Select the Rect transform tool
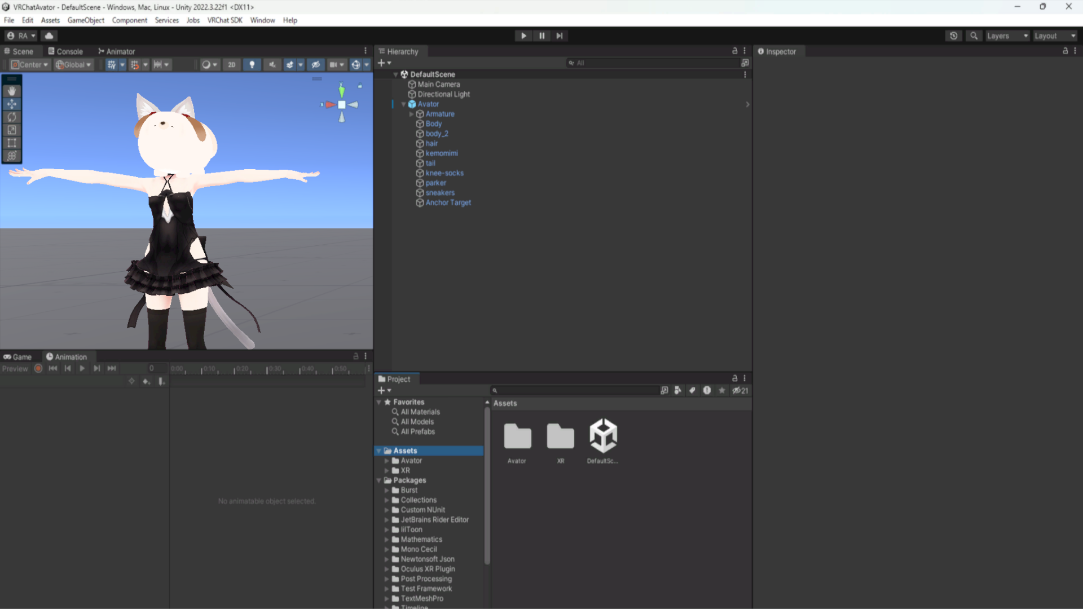The width and height of the screenshot is (1083, 609). pyautogui.click(x=12, y=143)
